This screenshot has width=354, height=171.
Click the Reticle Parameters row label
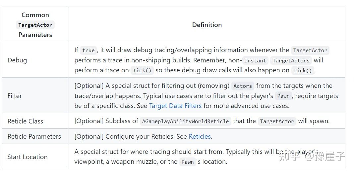click(34, 136)
